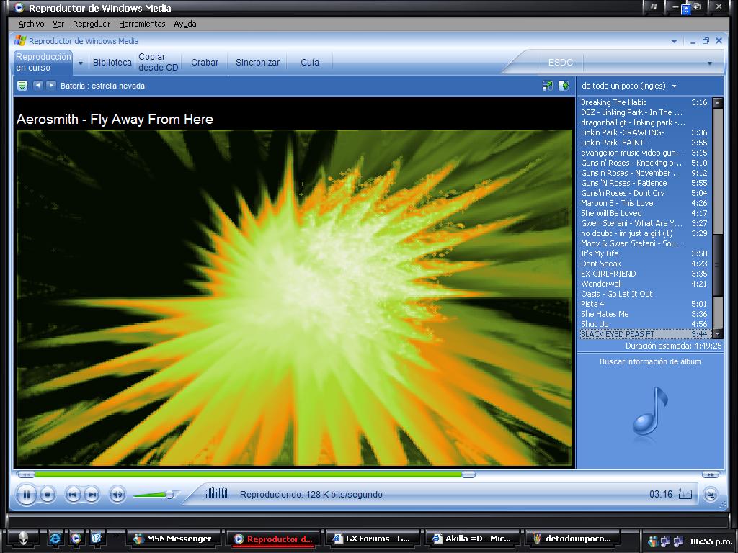Click 'Buscar información de álbum' link
This screenshot has height=553, width=738.
pos(650,361)
